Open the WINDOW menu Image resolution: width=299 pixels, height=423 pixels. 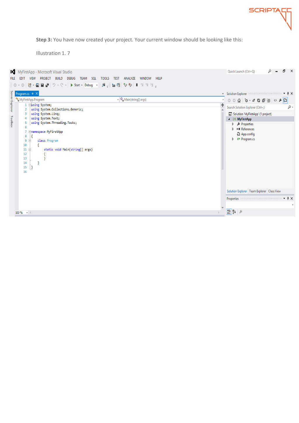pyautogui.click(x=145, y=78)
